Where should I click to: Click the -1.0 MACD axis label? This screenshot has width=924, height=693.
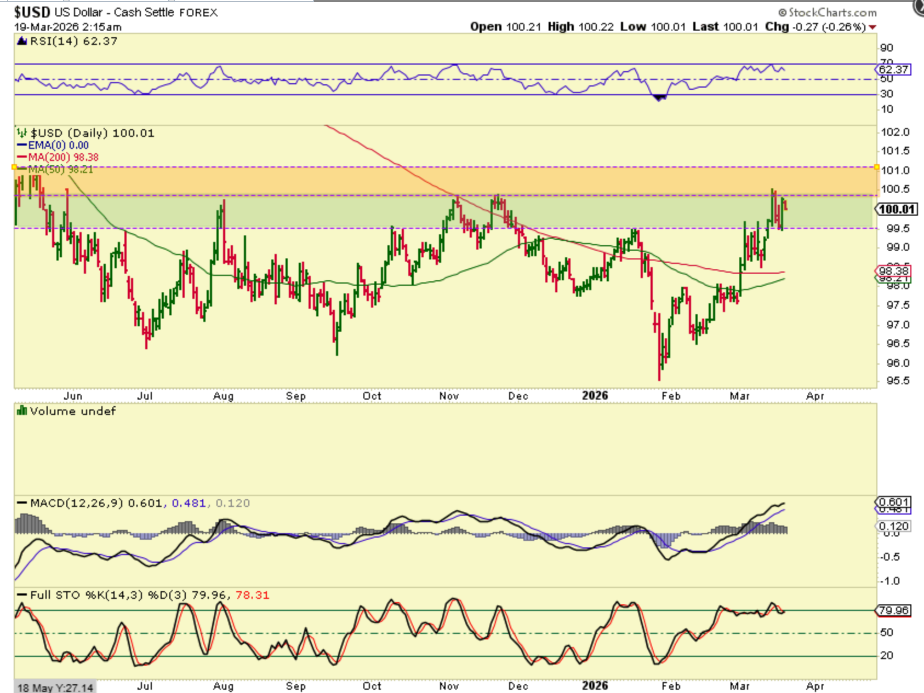(x=890, y=581)
